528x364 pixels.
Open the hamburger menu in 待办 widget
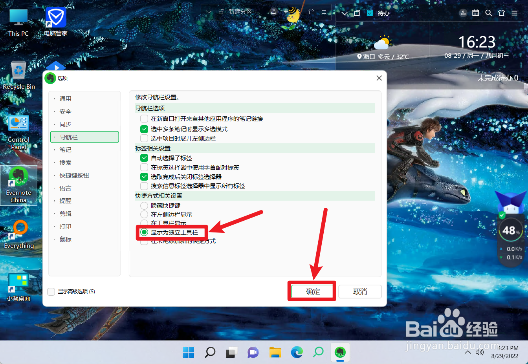tap(514, 13)
